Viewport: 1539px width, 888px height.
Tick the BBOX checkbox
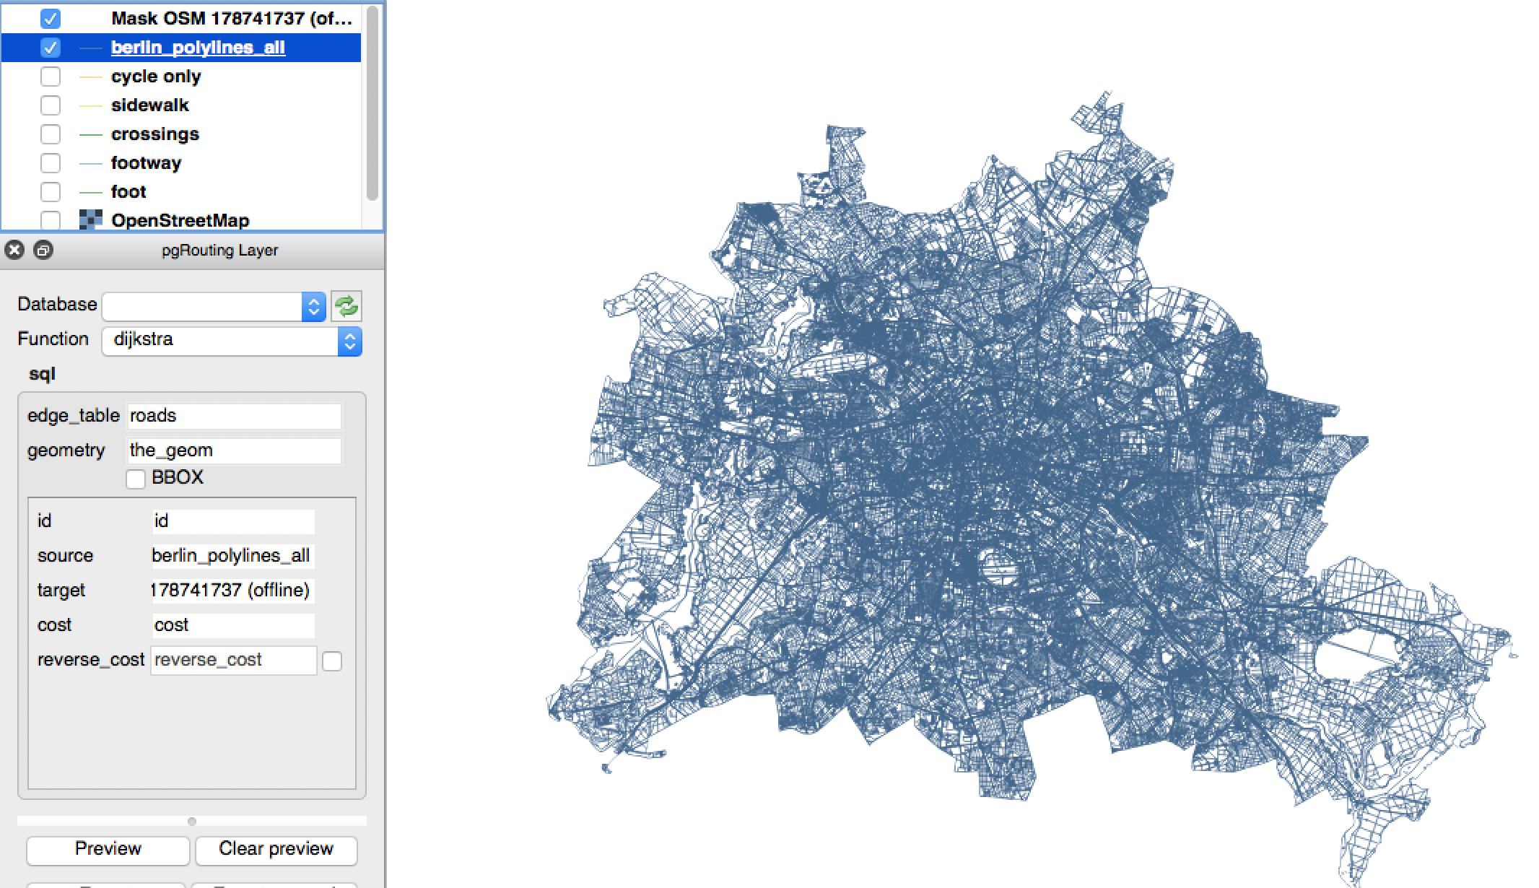(x=136, y=479)
